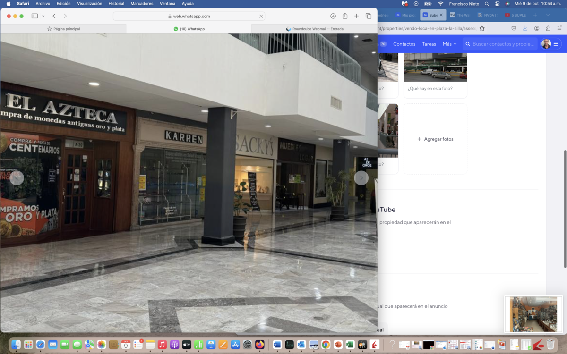Open Calendar from the Dock

click(126, 345)
